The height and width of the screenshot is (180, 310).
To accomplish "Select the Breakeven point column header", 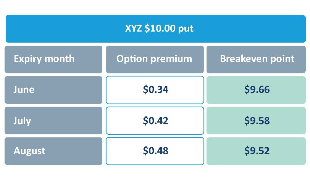I will pyautogui.click(x=257, y=59).
